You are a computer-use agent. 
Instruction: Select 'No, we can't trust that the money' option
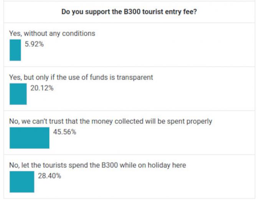coord(111,122)
